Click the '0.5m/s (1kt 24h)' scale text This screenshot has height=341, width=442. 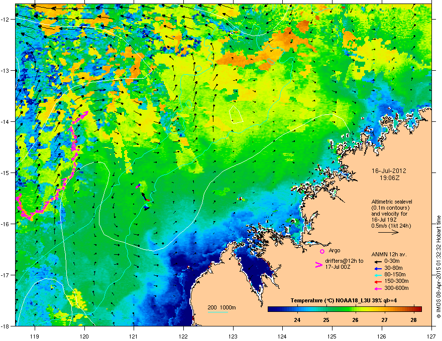point(391,226)
